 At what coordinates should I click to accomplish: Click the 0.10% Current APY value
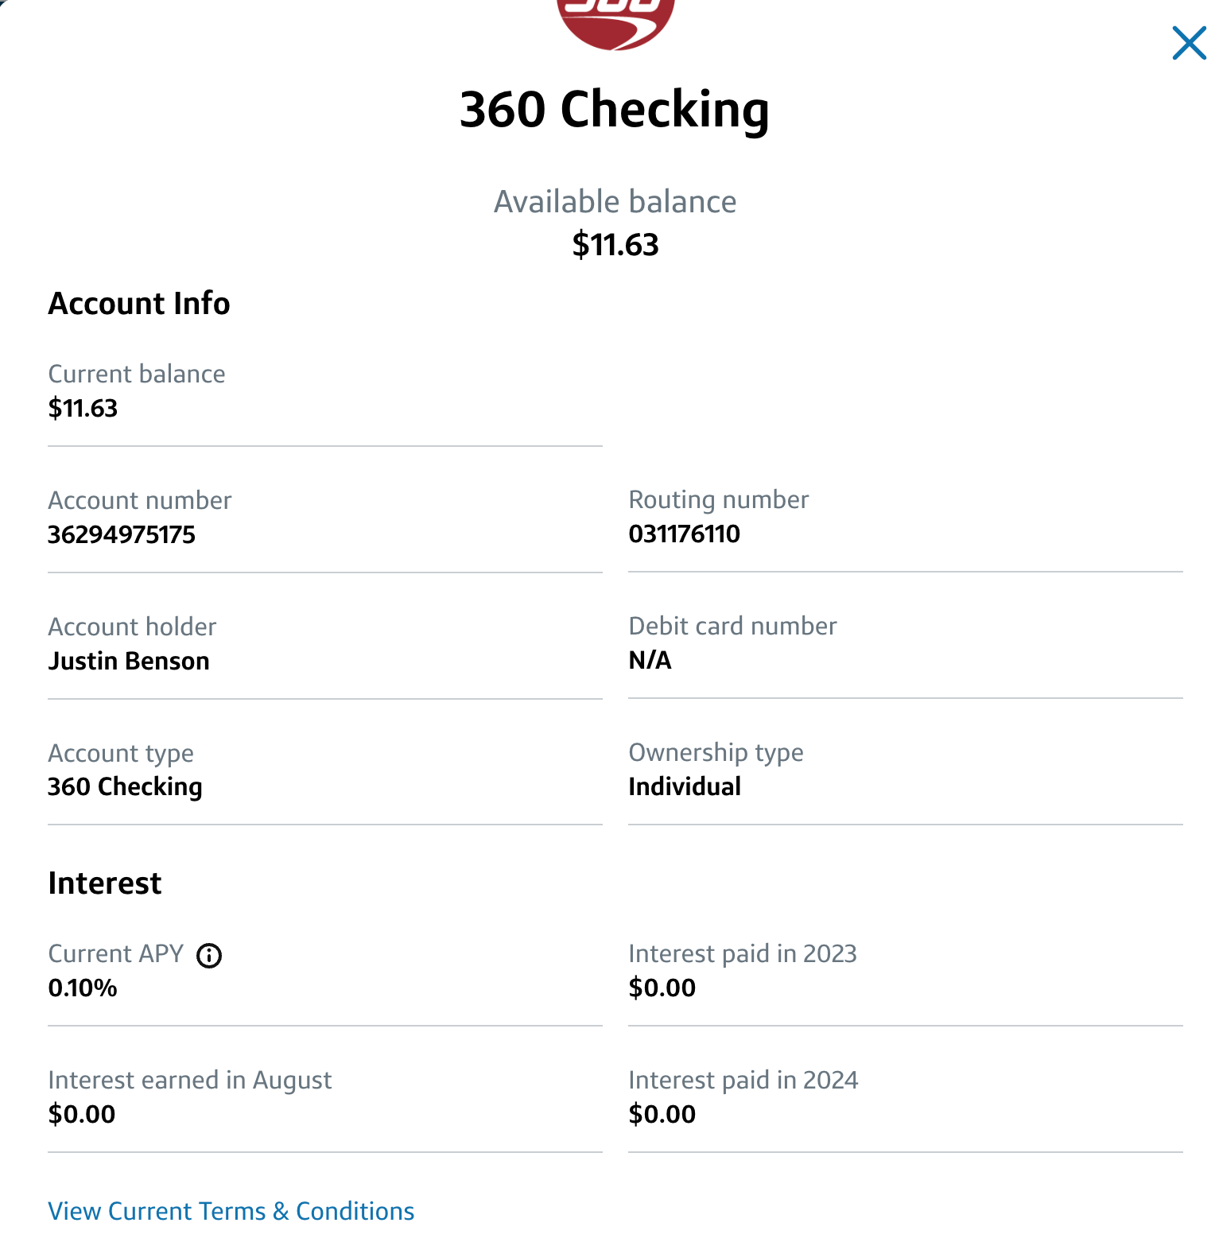click(x=83, y=988)
